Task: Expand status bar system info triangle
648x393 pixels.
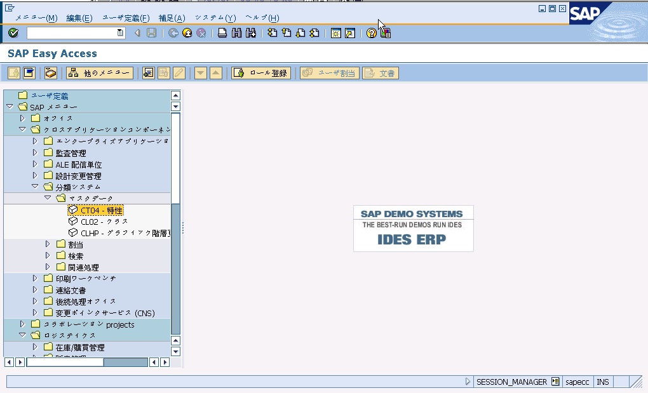Action: 468,382
